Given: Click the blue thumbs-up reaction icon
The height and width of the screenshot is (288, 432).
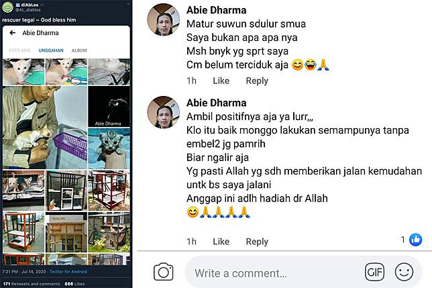Looking at the screenshot, I should (415, 240).
